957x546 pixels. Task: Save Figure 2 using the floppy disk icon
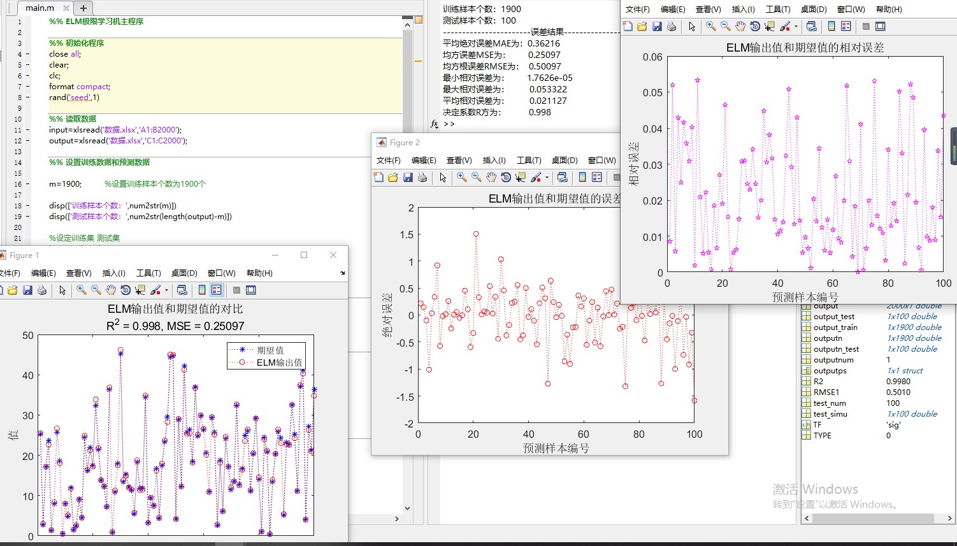pos(408,177)
